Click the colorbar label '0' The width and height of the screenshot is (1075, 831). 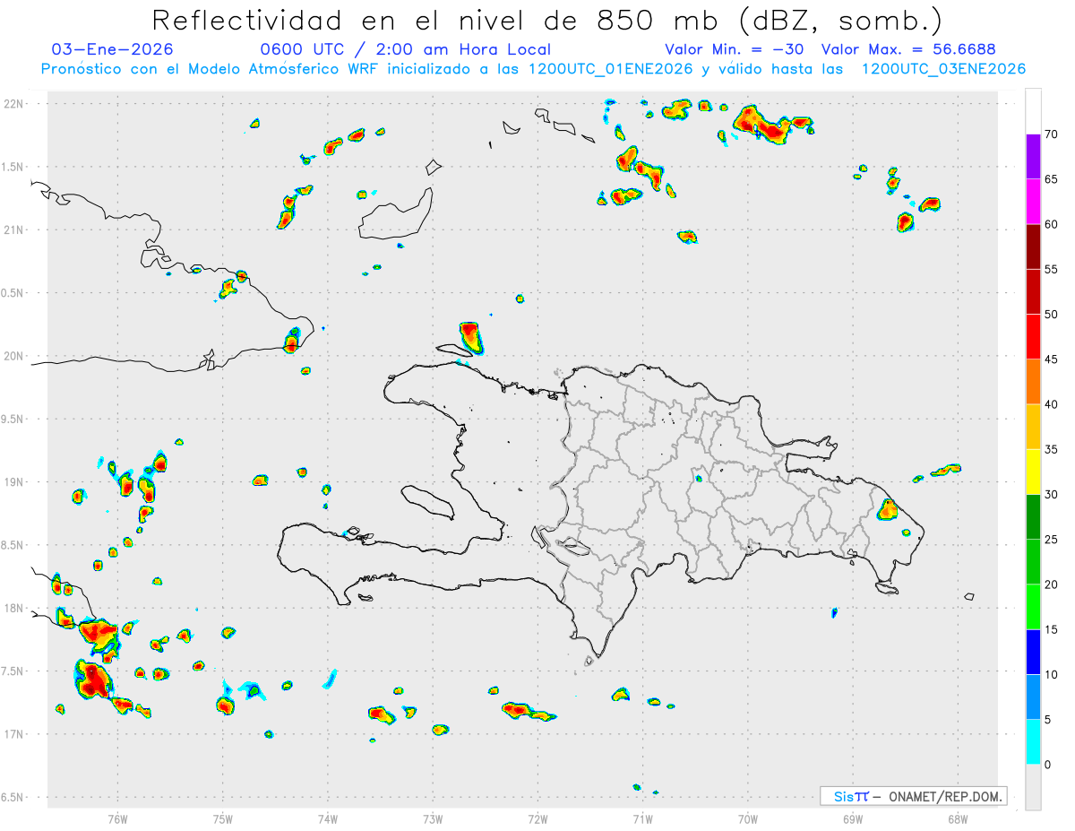[1048, 765]
